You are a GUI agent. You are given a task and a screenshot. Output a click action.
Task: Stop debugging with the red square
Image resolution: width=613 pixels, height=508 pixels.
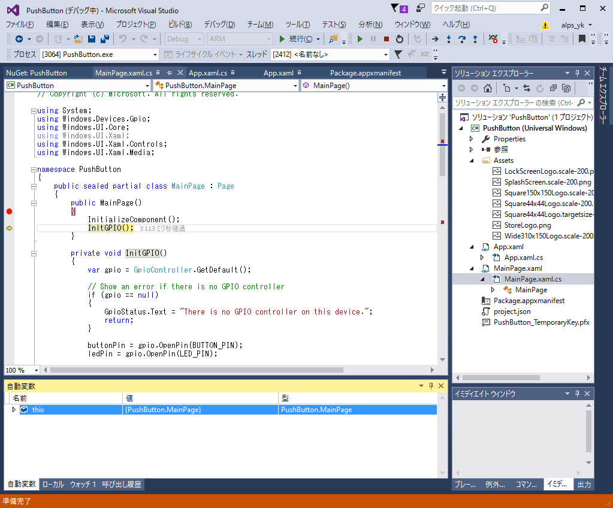pyautogui.click(x=386, y=39)
